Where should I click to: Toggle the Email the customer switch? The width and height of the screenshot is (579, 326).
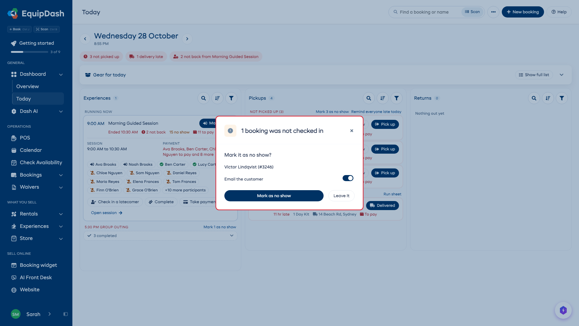tap(348, 178)
